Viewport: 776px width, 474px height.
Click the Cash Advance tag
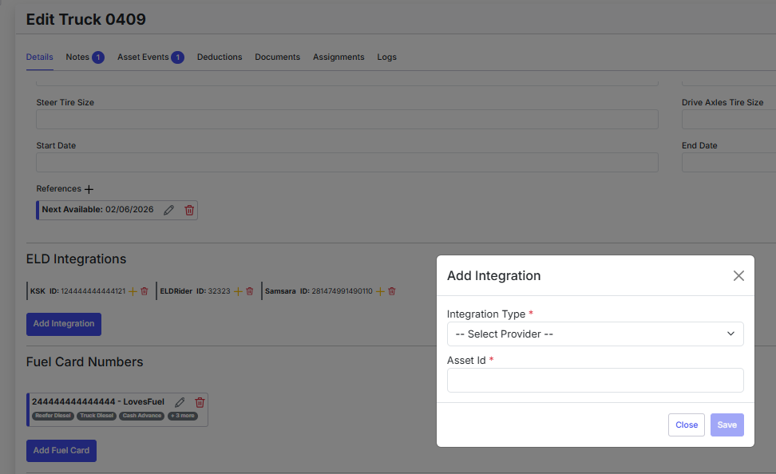tap(142, 416)
